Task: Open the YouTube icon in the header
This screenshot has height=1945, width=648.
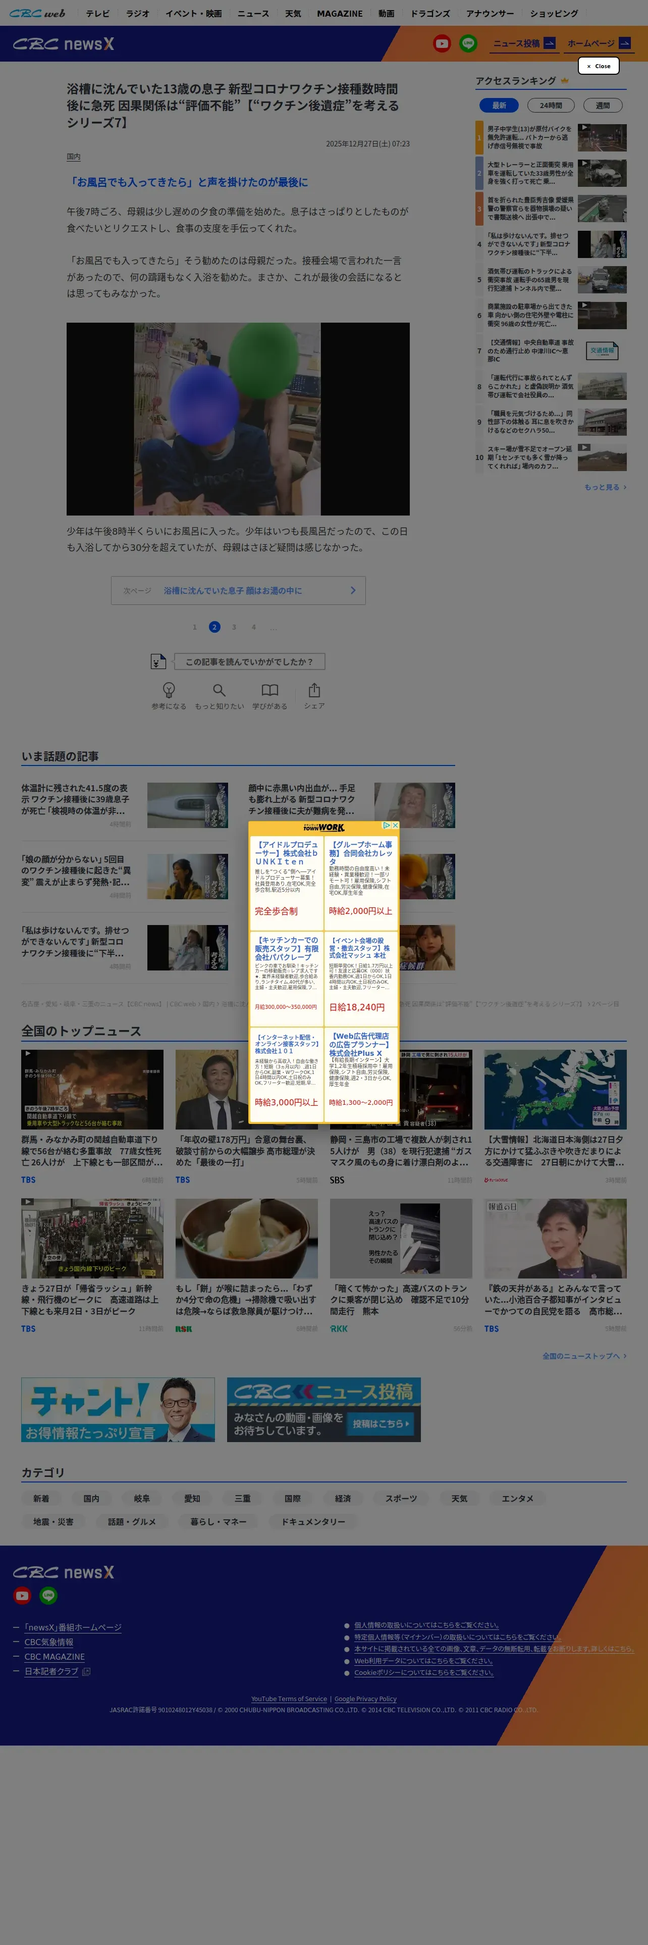Action: (x=441, y=44)
